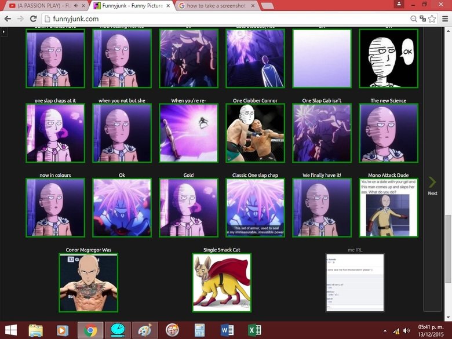Open Microsoft Word from the taskbar

click(x=227, y=330)
